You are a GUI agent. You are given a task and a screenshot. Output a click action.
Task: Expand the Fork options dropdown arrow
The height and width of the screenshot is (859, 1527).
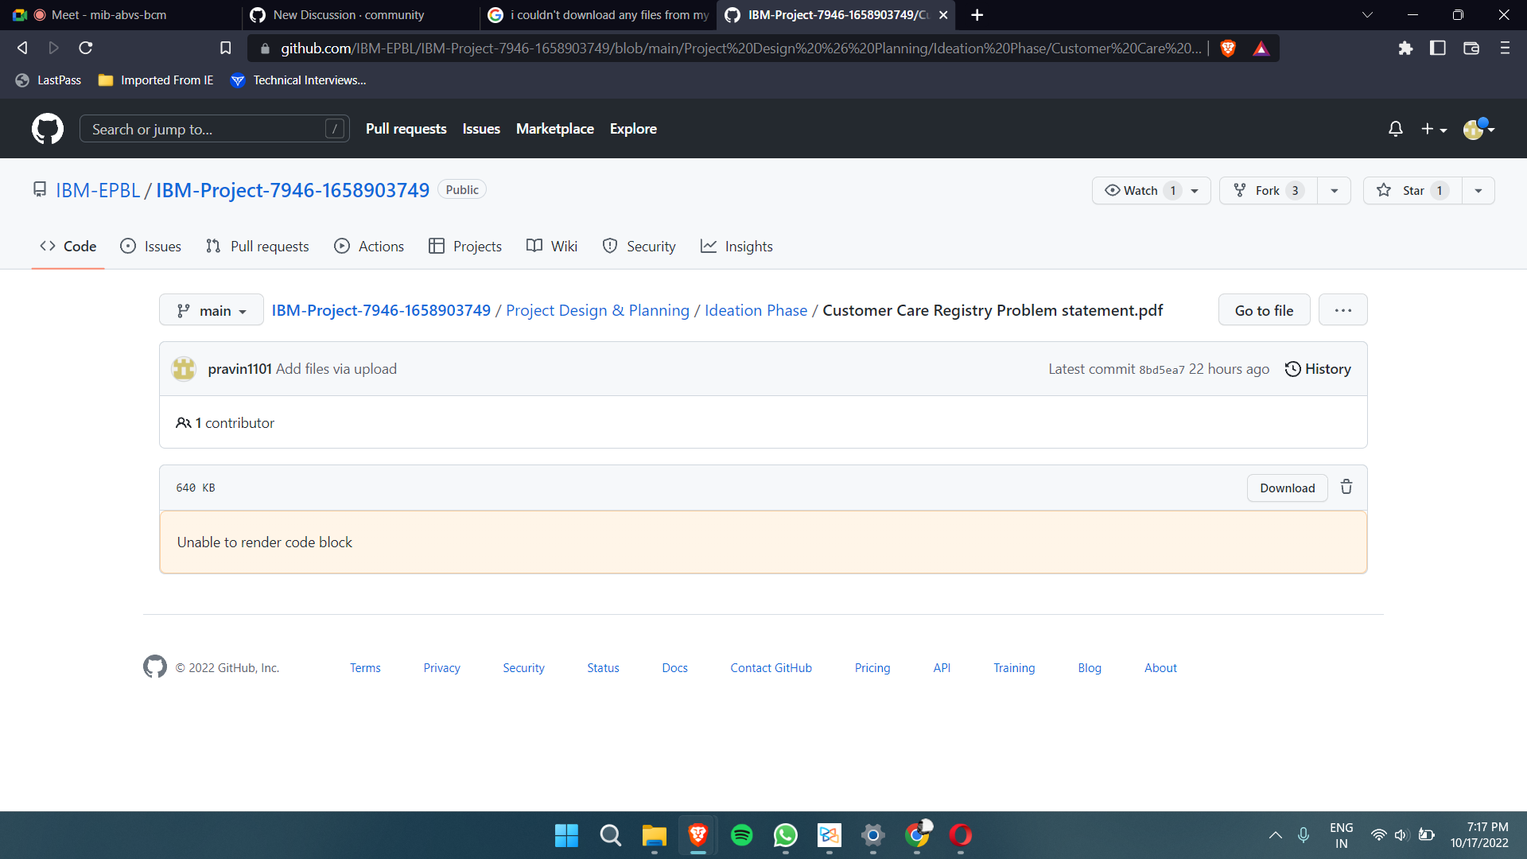[1335, 191]
